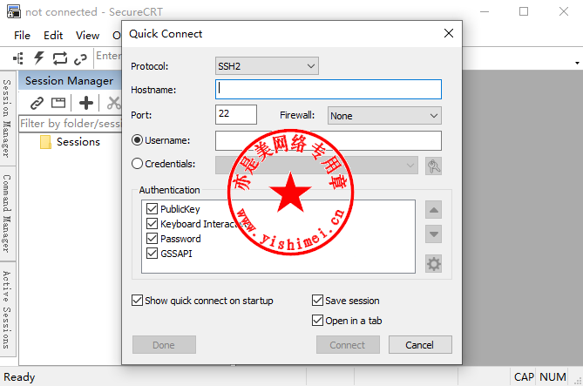Maximize the SecureCRT window
This screenshot has height=386, width=583.
pos(524,12)
